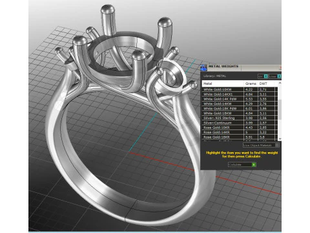Click the 5.53 grams cell
This screenshot has width=310, height=233.
pos(251,99)
